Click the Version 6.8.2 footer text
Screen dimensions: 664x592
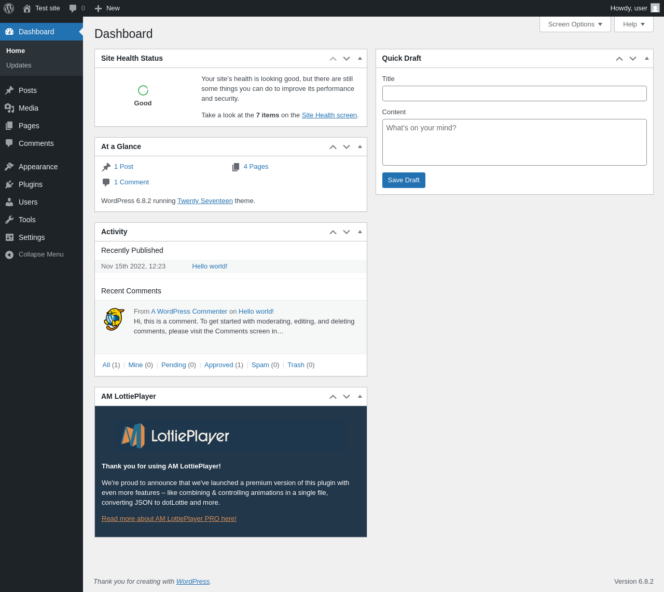coord(634,582)
